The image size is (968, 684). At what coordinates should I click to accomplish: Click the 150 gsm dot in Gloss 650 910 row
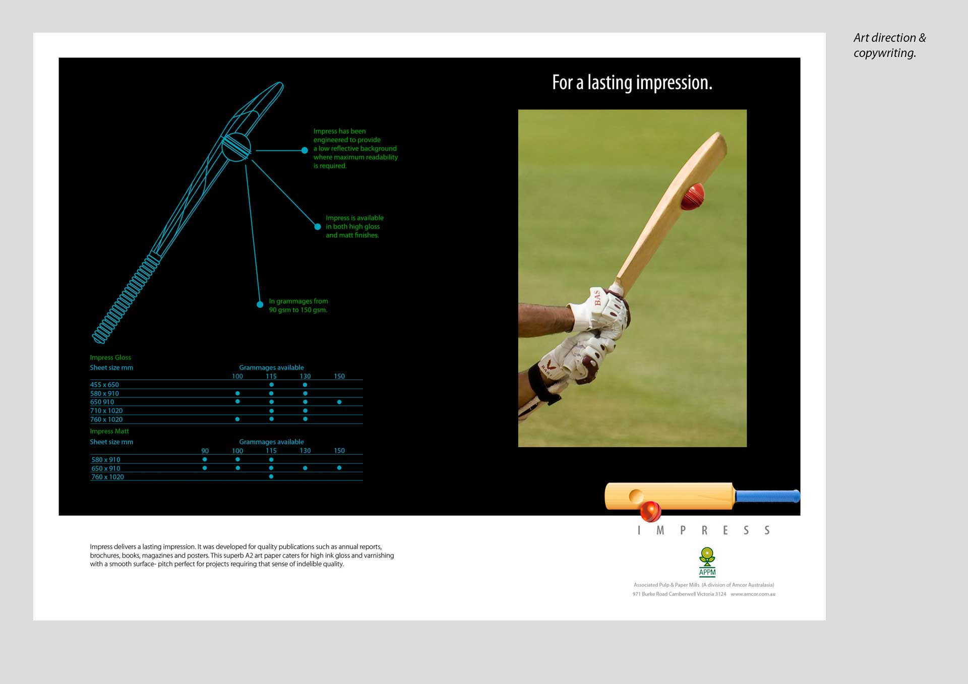pyautogui.click(x=339, y=402)
